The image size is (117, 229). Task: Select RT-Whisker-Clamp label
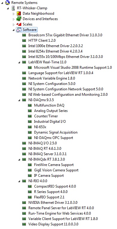(32, 8)
